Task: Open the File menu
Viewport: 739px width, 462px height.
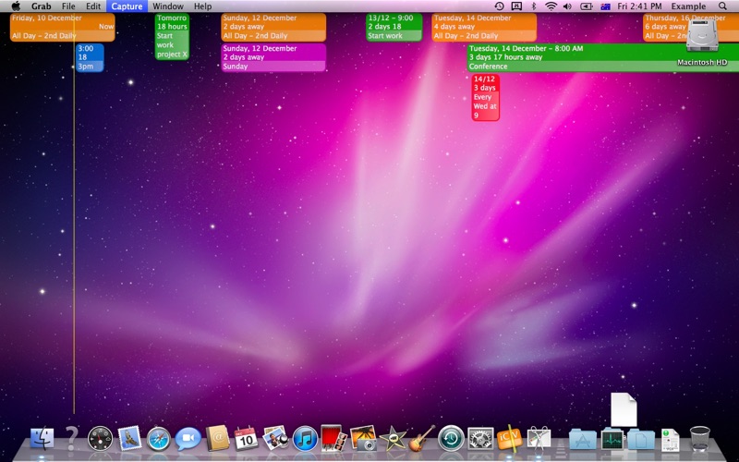Action: point(68,6)
